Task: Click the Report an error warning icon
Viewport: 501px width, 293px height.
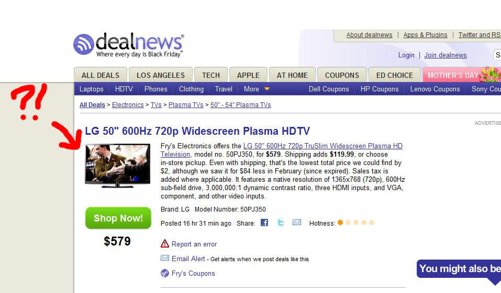Action: click(164, 243)
